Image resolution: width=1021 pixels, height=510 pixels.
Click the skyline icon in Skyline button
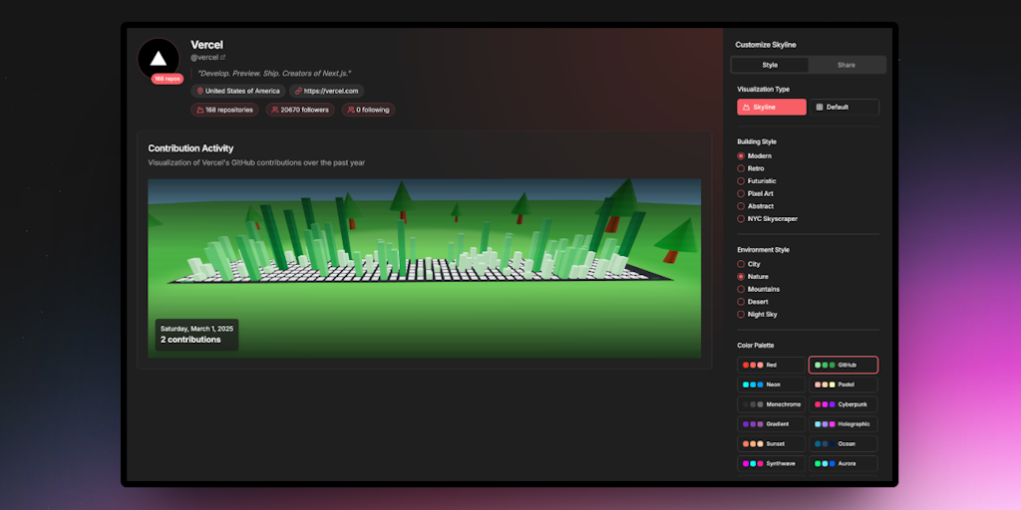pos(746,108)
